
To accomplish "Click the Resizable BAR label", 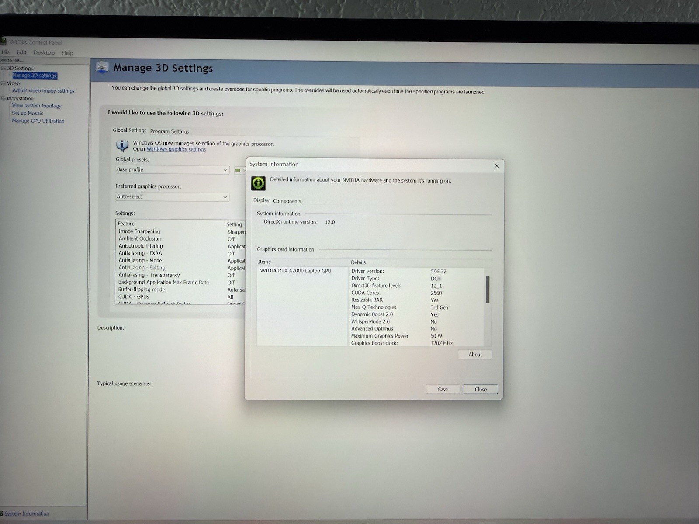I will [367, 300].
